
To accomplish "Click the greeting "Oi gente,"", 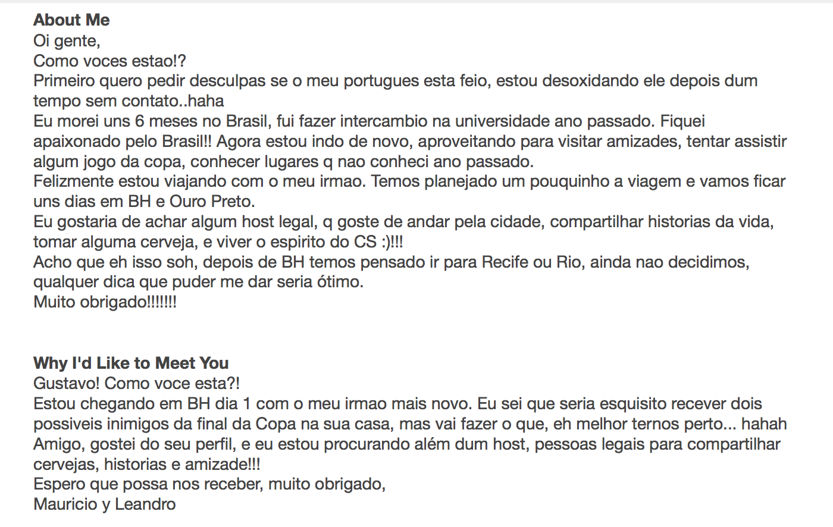I will [67, 41].
